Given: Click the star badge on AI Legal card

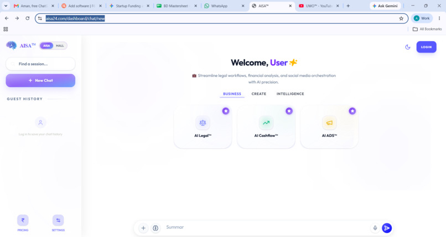Looking at the screenshot, I should click(x=226, y=111).
